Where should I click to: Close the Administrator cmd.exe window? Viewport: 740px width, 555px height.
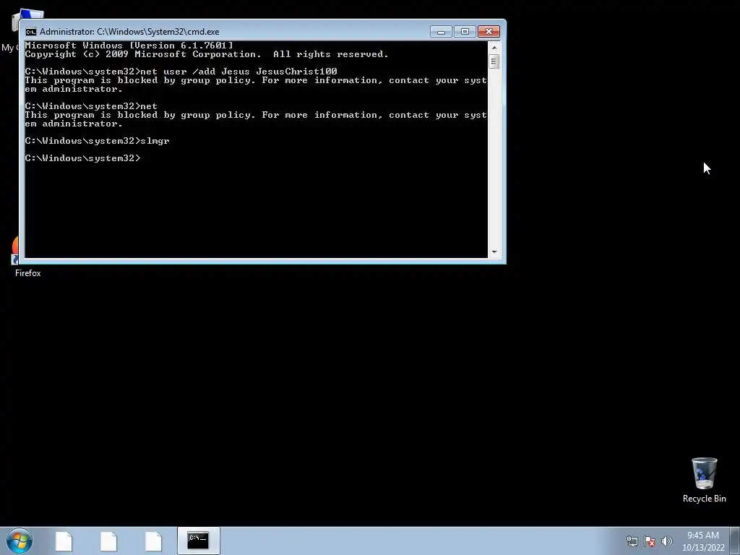489,32
